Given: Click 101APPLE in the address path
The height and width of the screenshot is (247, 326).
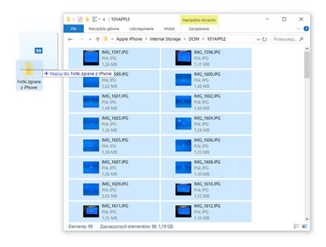Looking at the screenshot, I should pyautogui.click(x=217, y=39).
